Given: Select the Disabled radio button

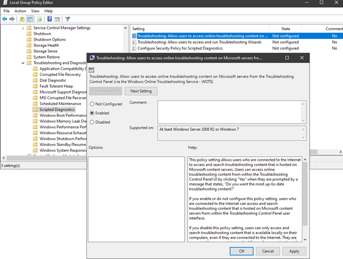Looking at the screenshot, I should click(x=92, y=122).
